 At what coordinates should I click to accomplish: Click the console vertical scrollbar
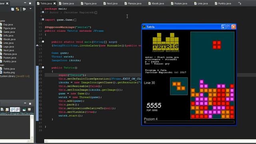tap(32, 127)
